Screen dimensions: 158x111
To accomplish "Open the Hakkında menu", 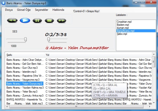I will pyautogui.click(x=58, y=10).
